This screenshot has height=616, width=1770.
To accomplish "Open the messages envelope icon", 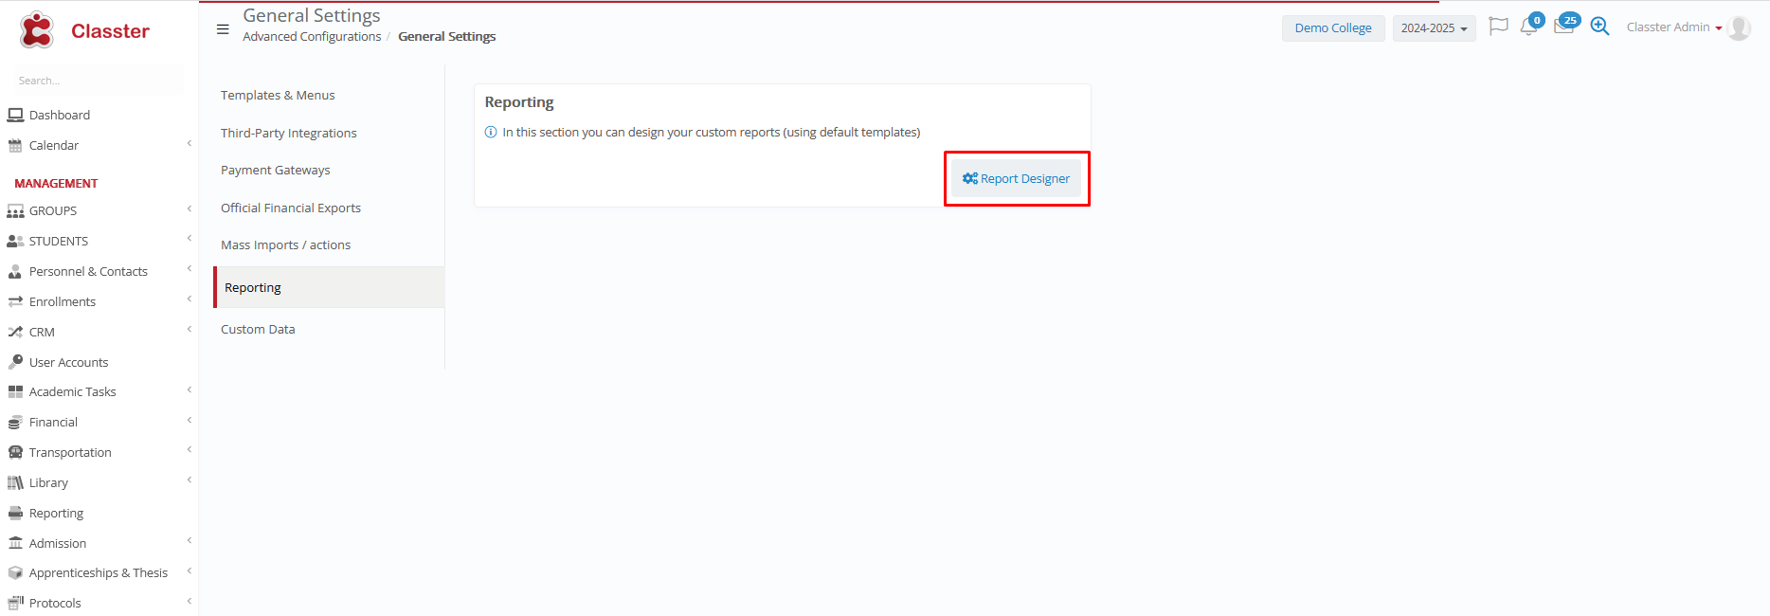I will point(1563,27).
